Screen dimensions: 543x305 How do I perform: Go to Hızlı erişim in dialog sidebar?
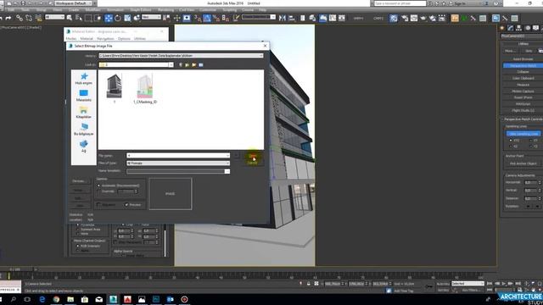pos(84,79)
